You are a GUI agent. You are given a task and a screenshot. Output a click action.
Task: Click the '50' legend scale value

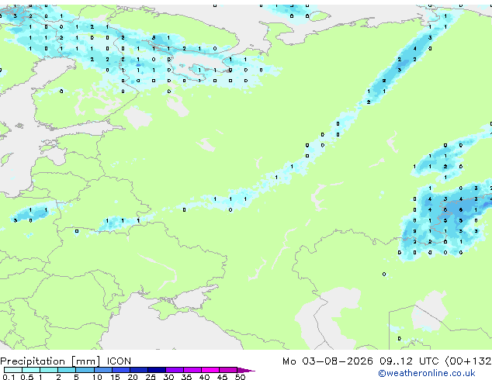[240, 377]
